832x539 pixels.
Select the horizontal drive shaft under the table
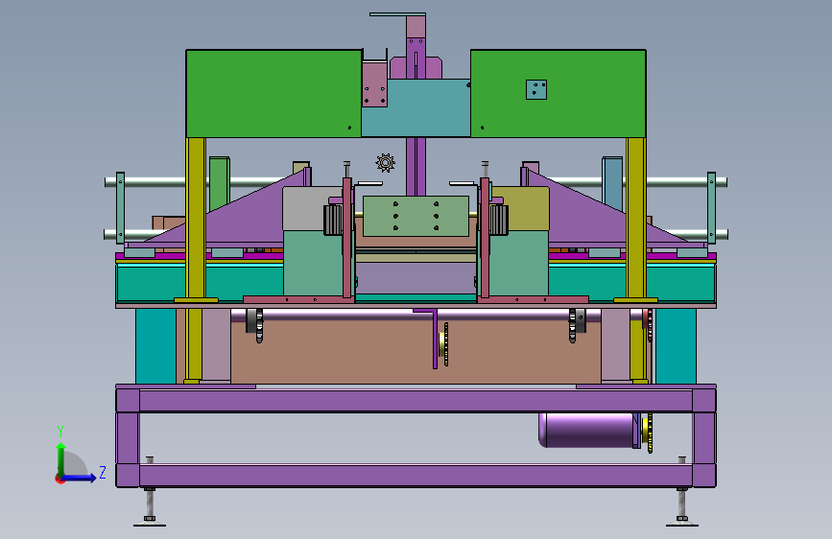point(416,316)
